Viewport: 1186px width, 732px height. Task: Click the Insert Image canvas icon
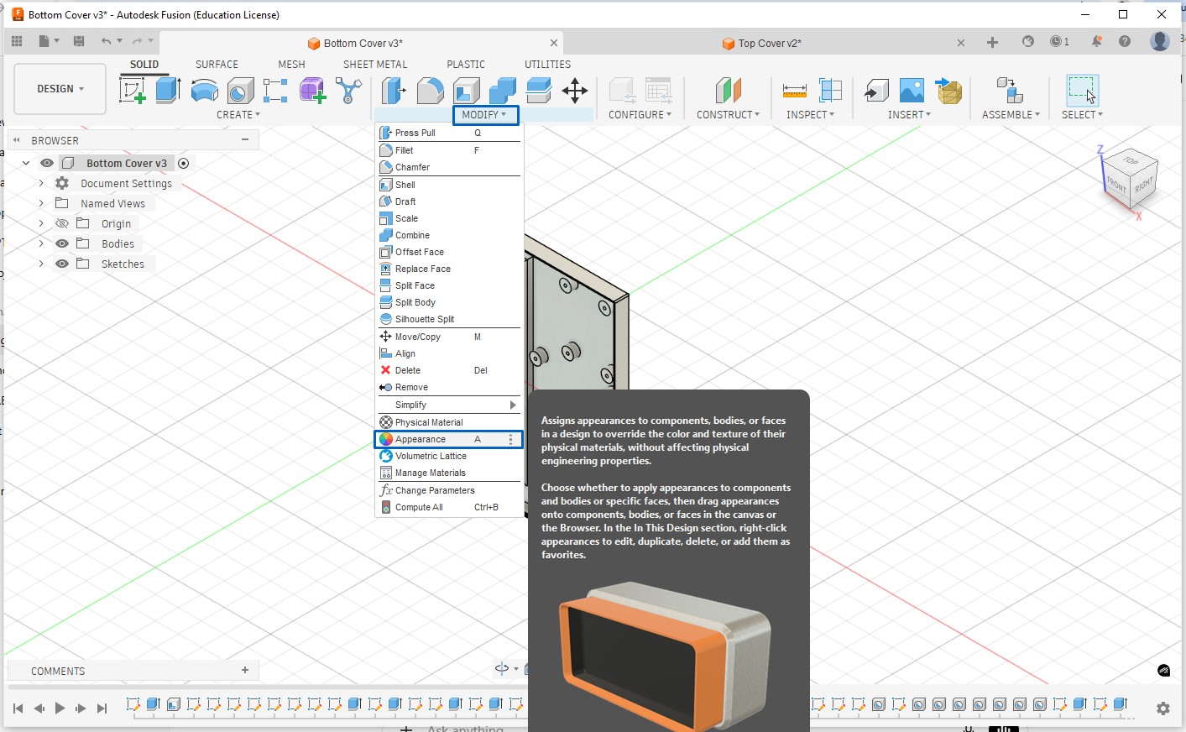click(912, 90)
